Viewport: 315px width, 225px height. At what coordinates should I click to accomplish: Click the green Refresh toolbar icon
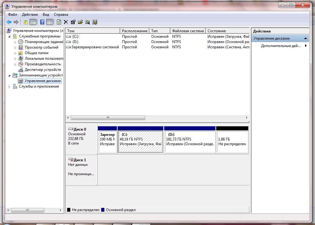tap(59, 22)
